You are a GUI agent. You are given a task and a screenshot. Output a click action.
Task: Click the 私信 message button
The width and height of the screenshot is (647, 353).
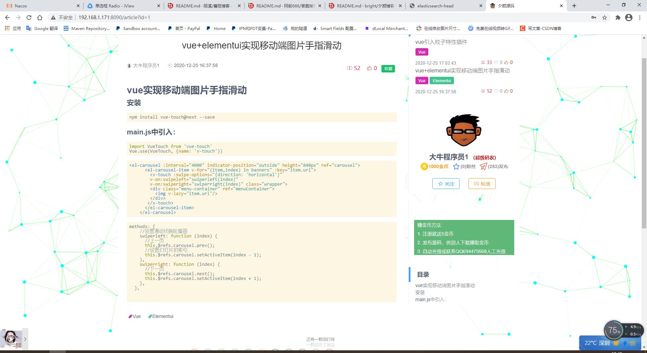(x=482, y=184)
